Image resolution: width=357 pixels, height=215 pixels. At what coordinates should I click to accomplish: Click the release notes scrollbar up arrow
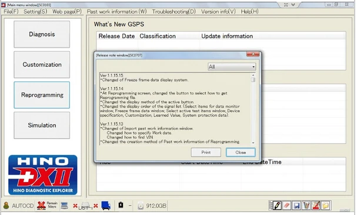(253, 75)
